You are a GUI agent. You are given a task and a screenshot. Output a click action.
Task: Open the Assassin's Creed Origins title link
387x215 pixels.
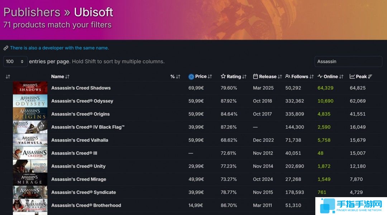[x=81, y=114]
